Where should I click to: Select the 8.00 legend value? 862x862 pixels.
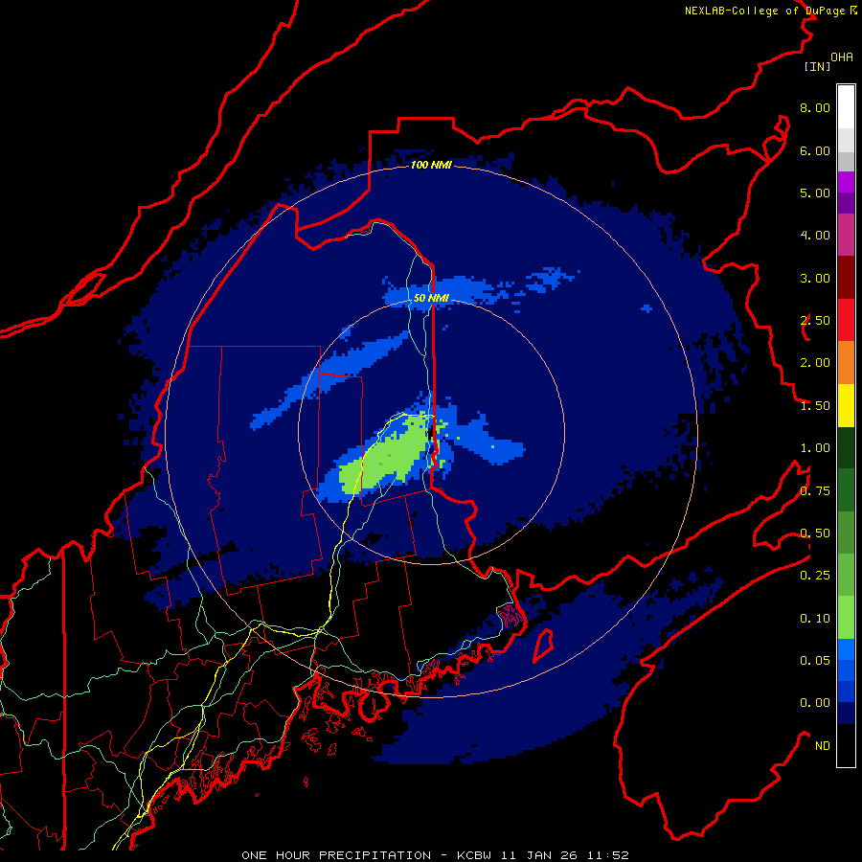(815, 107)
